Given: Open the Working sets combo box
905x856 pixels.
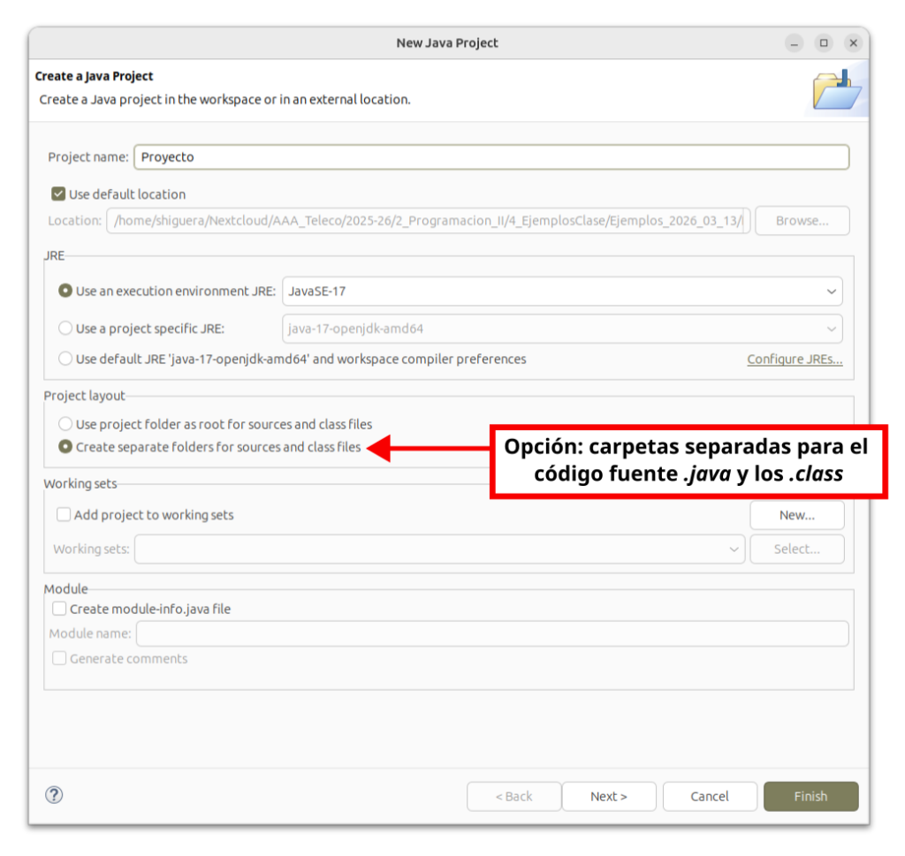Looking at the screenshot, I should tap(439, 549).
